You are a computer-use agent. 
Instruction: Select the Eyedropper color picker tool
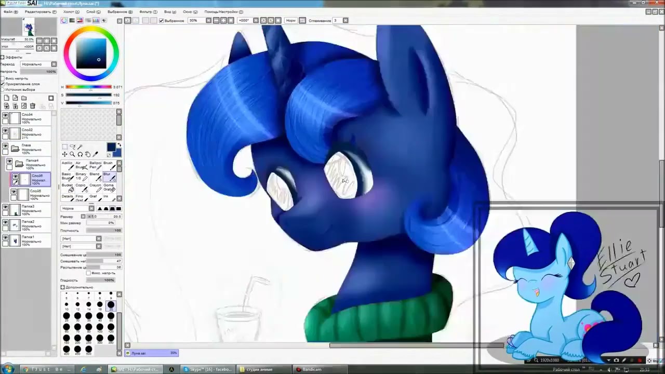tap(95, 154)
